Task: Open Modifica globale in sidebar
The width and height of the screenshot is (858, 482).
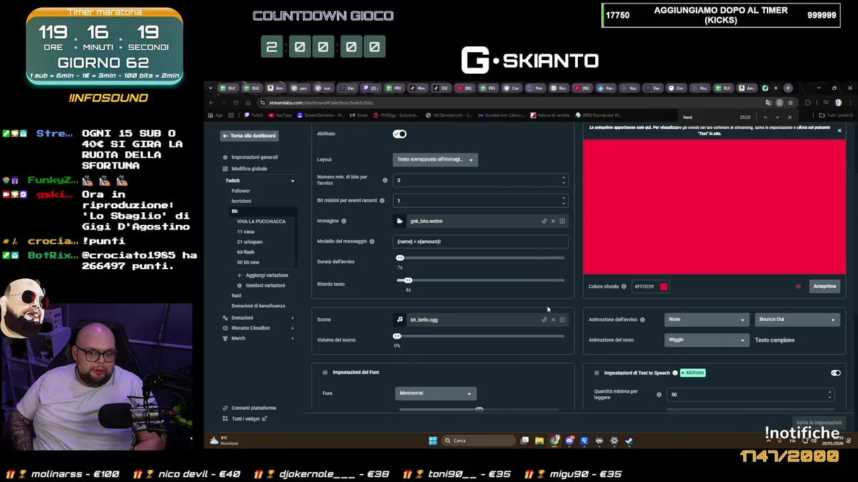Action: 249,169
